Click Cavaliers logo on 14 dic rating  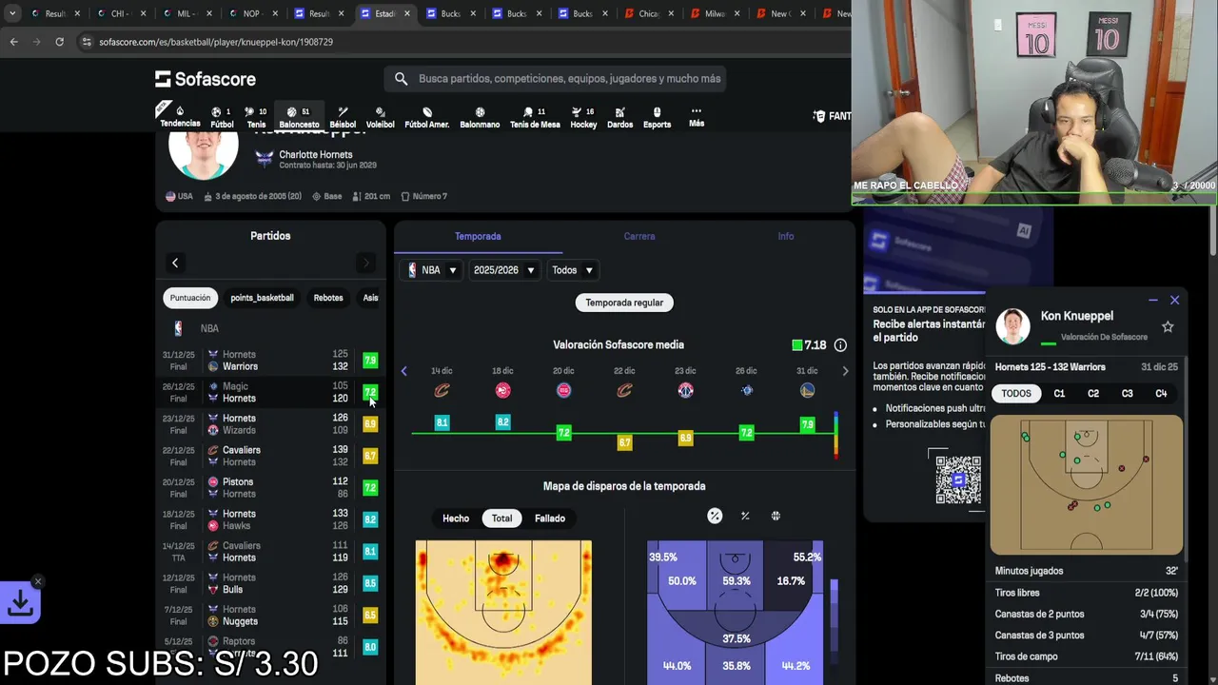(x=442, y=390)
